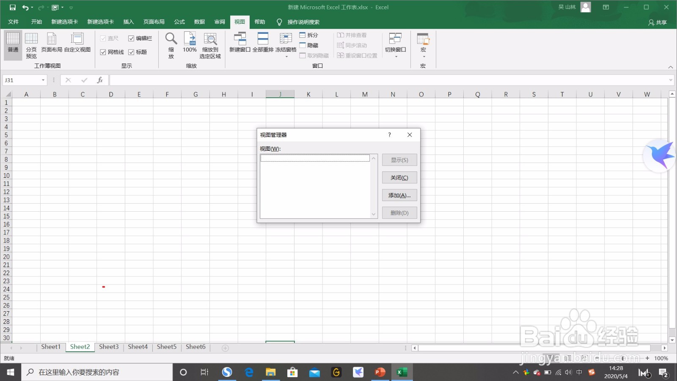Screen dimensions: 677x381
Task: Expand the Switch Windows (切换窗口) dropdown
Action: click(396, 56)
